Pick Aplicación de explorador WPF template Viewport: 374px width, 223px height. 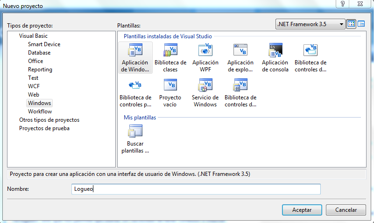[x=240, y=58]
